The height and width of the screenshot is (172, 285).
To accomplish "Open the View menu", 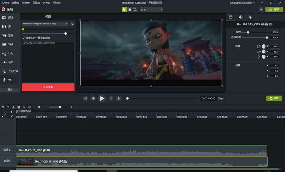I will click(36, 3).
